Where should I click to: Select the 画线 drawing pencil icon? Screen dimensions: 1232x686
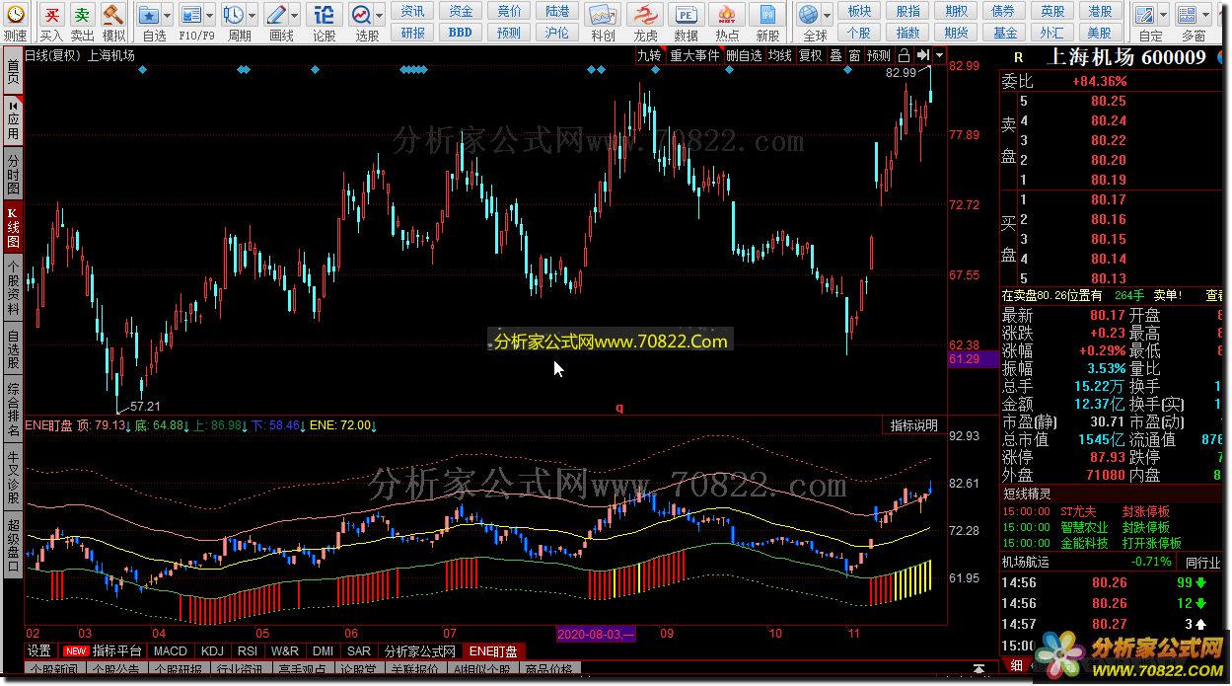pyautogui.click(x=276, y=15)
